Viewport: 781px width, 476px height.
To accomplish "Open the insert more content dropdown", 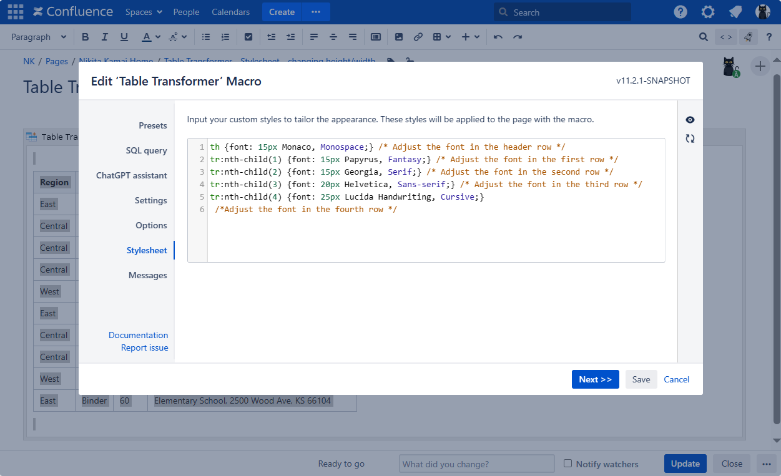I will click(470, 37).
